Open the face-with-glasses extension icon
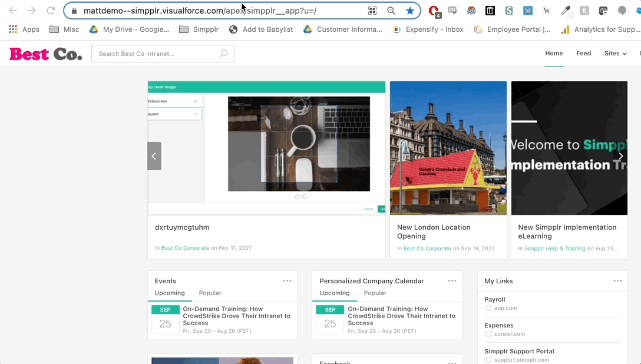 tap(471, 11)
